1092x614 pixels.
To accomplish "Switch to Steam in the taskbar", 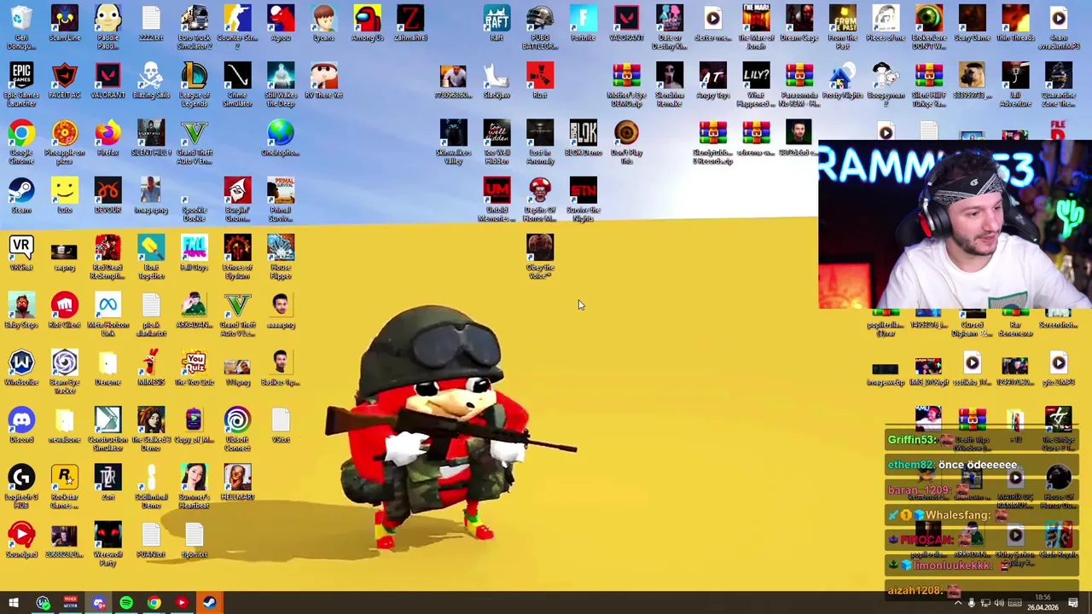I will (209, 603).
